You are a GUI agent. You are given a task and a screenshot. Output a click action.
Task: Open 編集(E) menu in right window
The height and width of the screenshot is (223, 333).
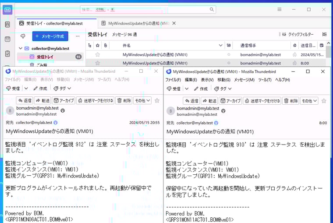[191, 80]
